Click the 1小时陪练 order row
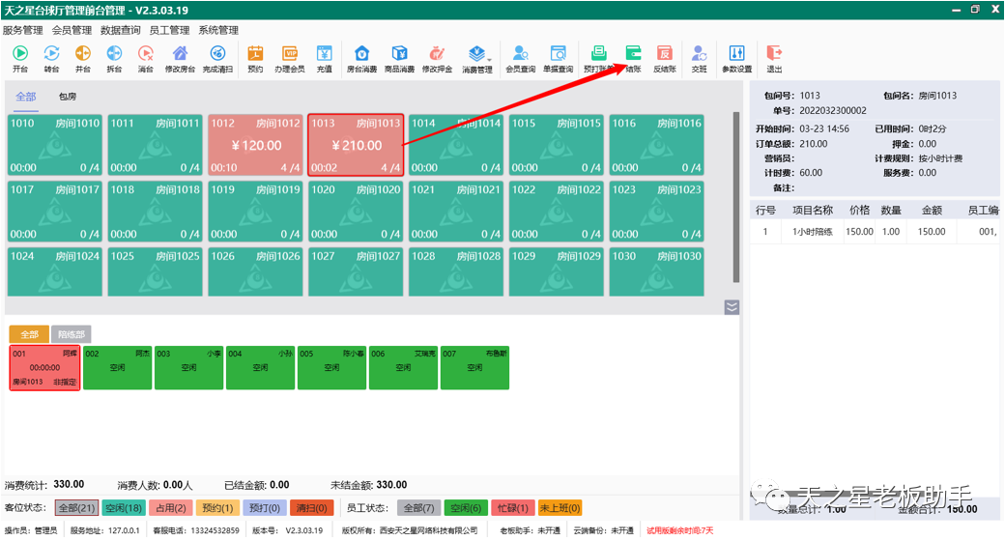 875,232
